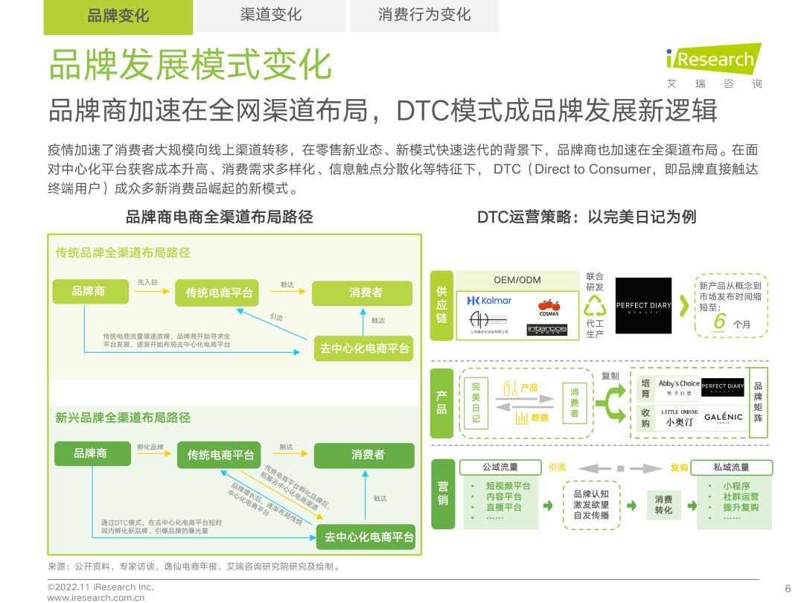Click the Kolmar logo
The image size is (804, 603).
tap(489, 301)
